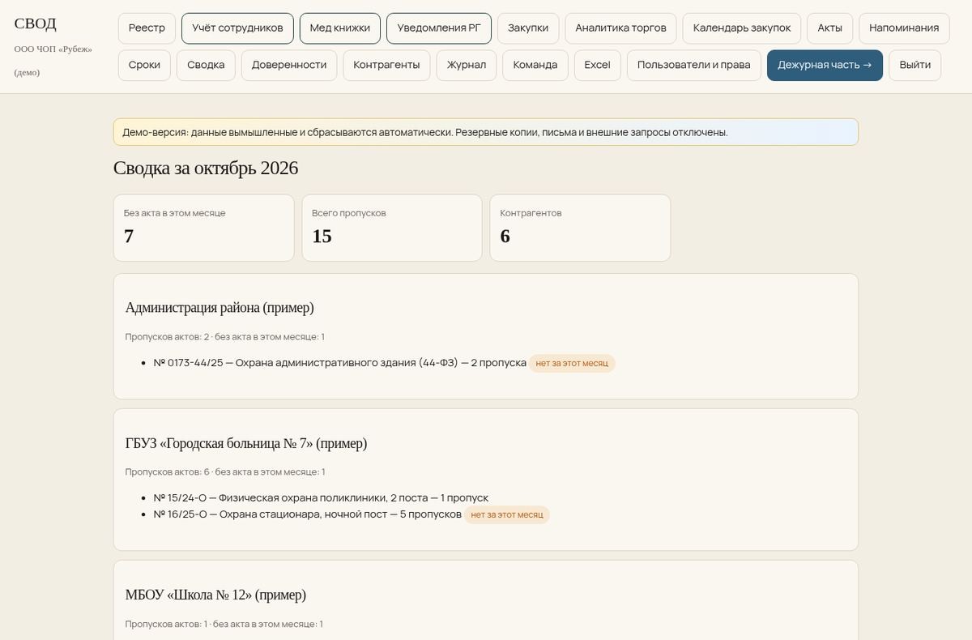The height and width of the screenshot is (640, 972).
Task: Open Напоминания
Action: tap(904, 28)
